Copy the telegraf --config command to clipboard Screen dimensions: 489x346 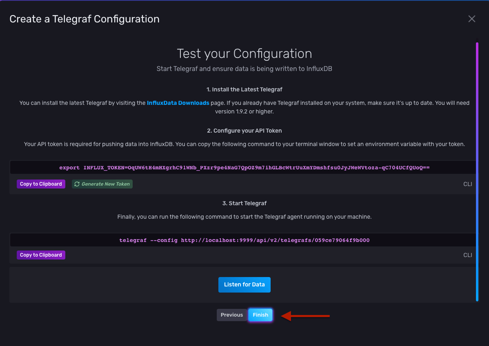click(41, 255)
